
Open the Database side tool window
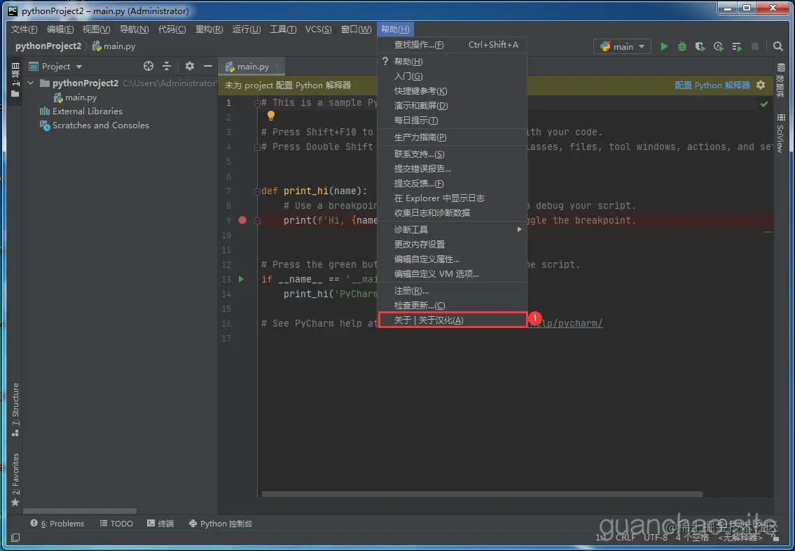tap(781, 80)
